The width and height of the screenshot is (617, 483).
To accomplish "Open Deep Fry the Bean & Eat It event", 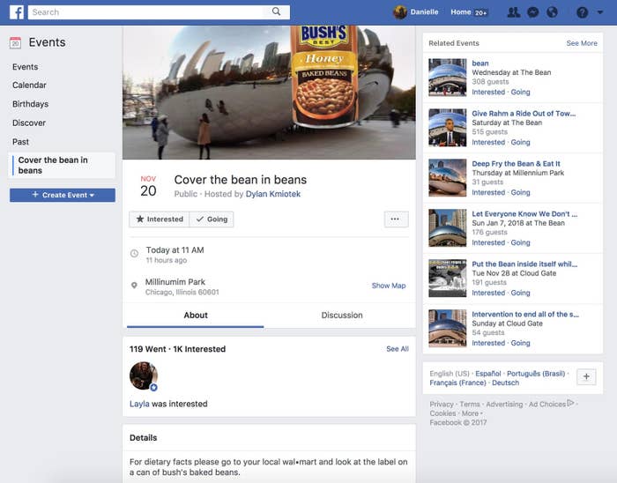I will pyautogui.click(x=516, y=164).
